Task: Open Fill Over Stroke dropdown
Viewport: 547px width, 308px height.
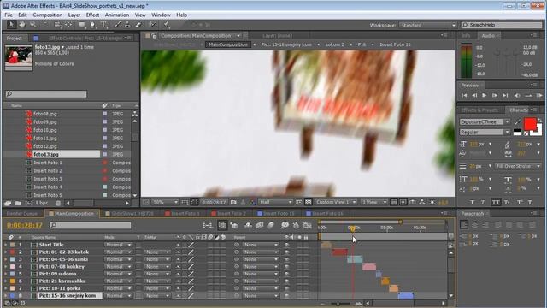Action: 519,166
